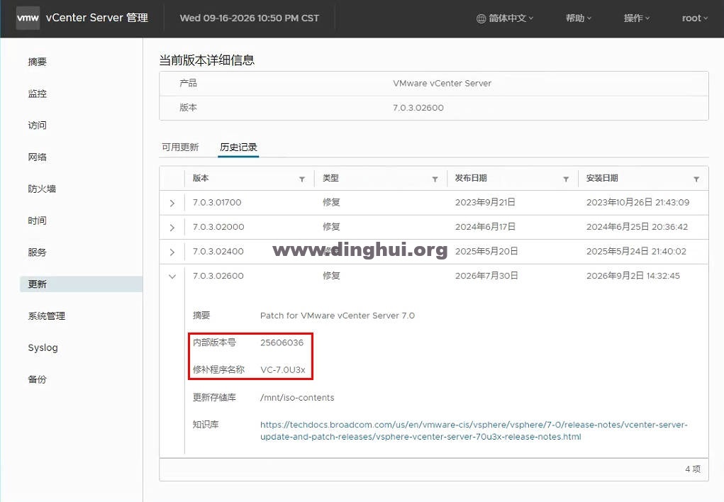Expand row for version 7.0.3.02000
Viewport: 724px width, 502px height.
[x=172, y=228]
